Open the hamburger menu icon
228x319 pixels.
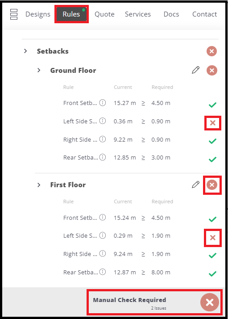point(14,14)
